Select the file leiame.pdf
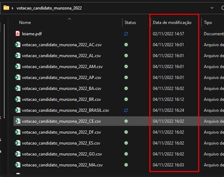This screenshot has height=177, width=224. (x=32, y=34)
